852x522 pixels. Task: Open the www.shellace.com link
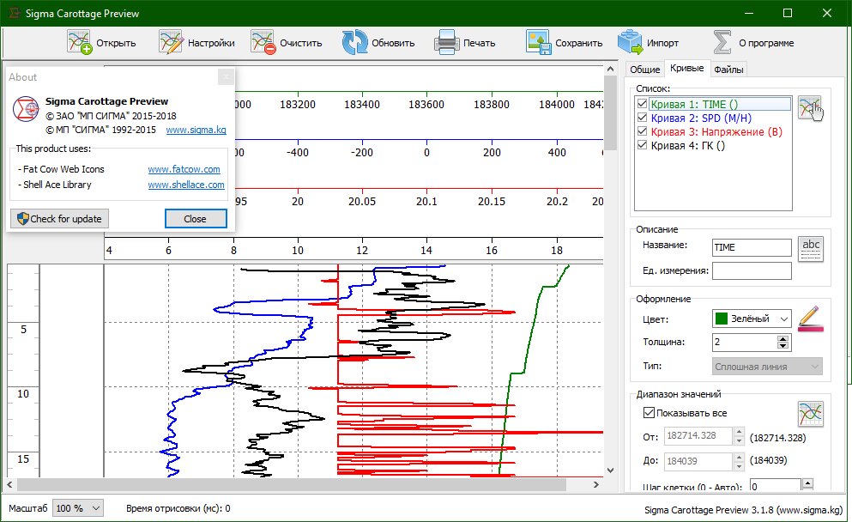point(186,185)
